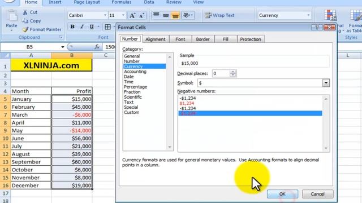The height and width of the screenshot is (203, 362).
Task: Switch to the Number tab
Action: (x=130, y=39)
